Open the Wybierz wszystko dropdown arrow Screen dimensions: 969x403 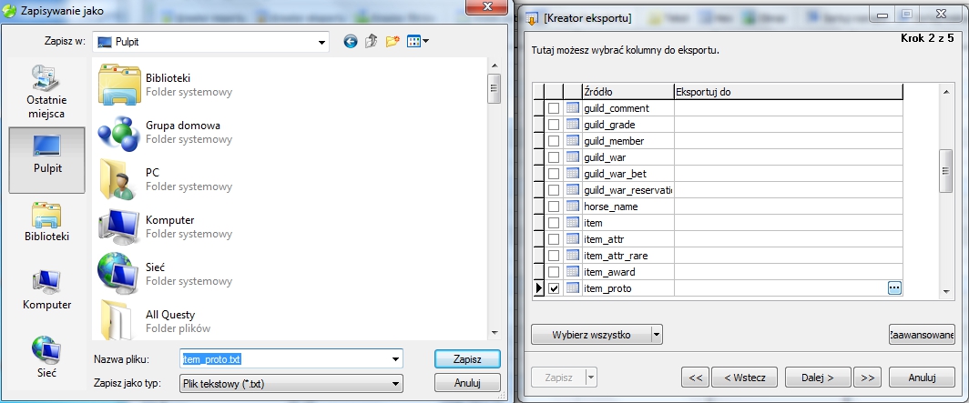[x=657, y=335]
